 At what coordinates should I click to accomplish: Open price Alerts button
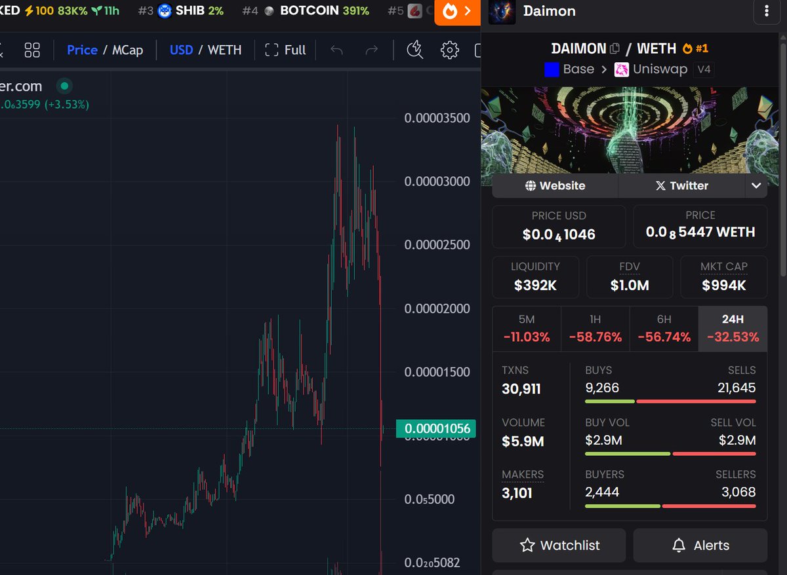pyautogui.click(x=700, y=545)
